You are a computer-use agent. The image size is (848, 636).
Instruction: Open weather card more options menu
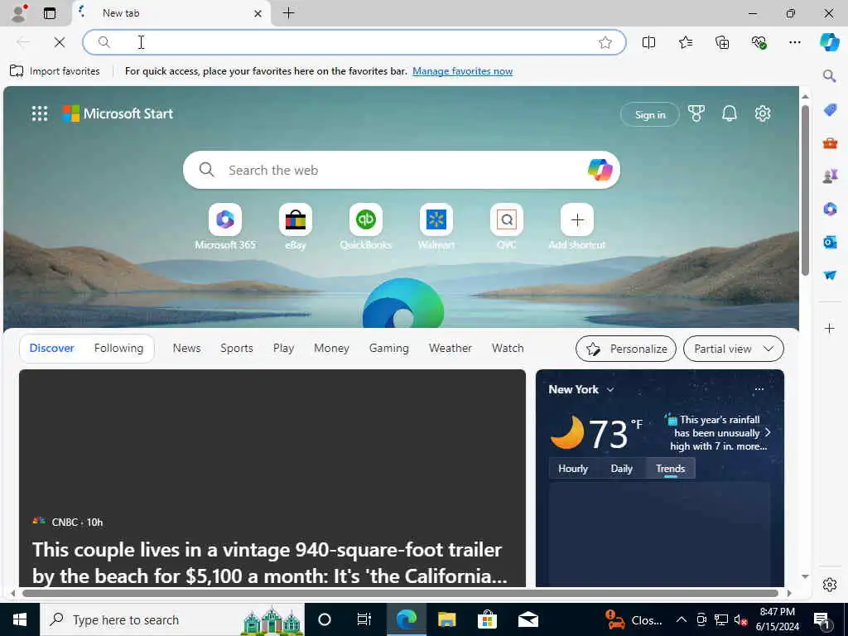point(759,389)
